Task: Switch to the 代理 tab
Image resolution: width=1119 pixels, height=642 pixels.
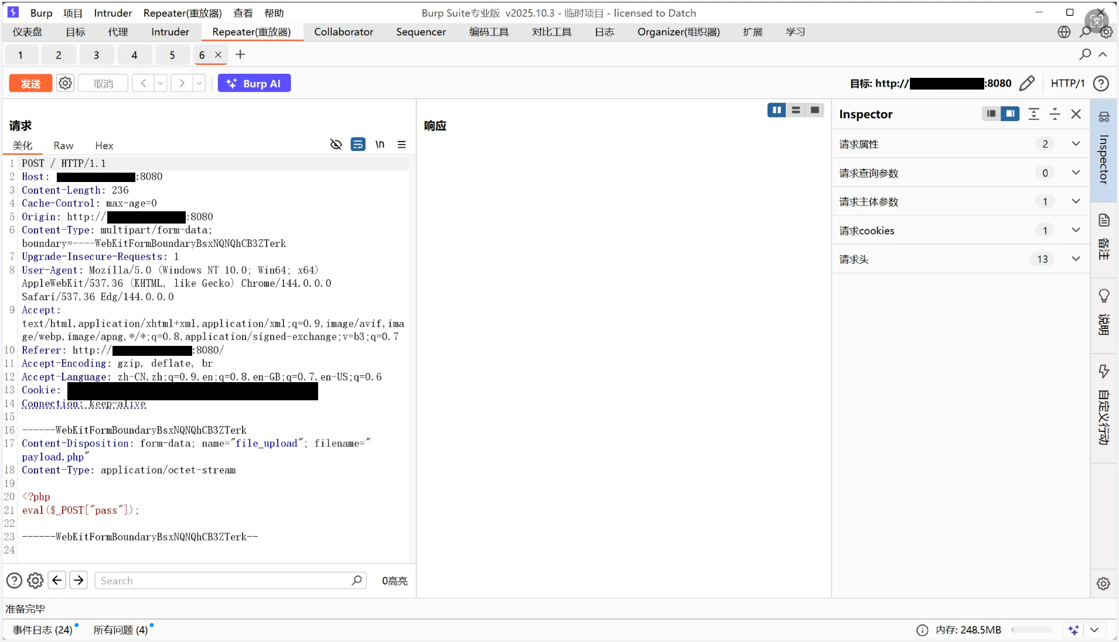Action: click(118, 32)
